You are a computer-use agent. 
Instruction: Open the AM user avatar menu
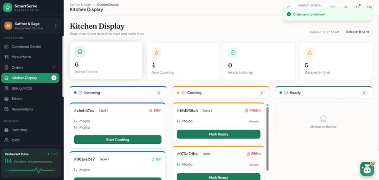(x=369, y=7)
